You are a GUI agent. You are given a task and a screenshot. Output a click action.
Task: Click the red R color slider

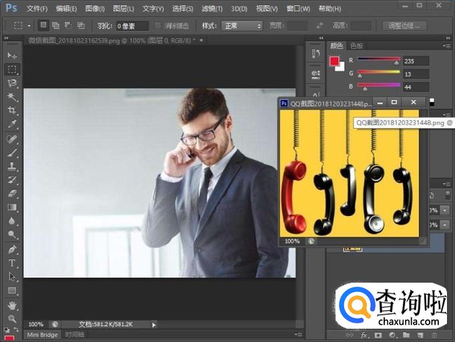pyautogui.click(x=379, y=60)
